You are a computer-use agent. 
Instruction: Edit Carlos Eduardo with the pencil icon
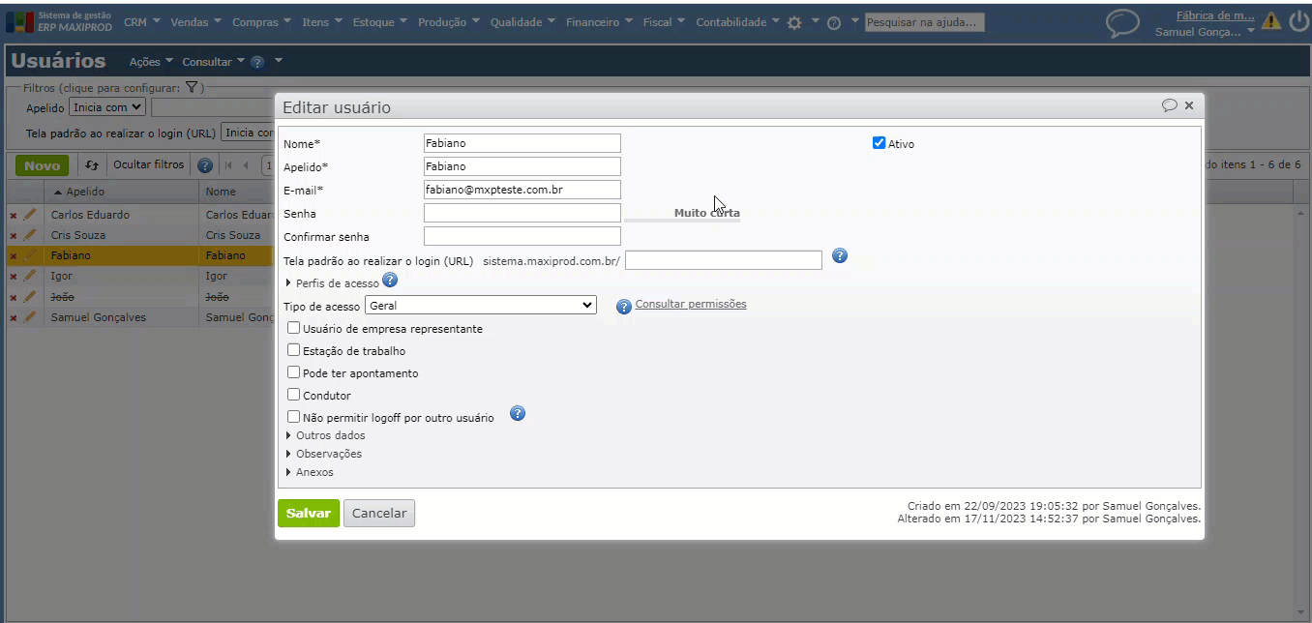click(x=29, y=215)
